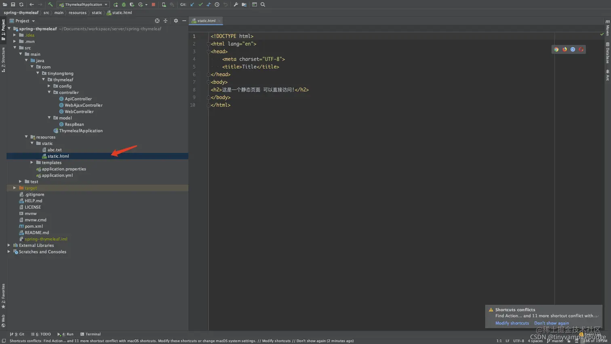Open the Run tool window tab

[x=65, y=334]
